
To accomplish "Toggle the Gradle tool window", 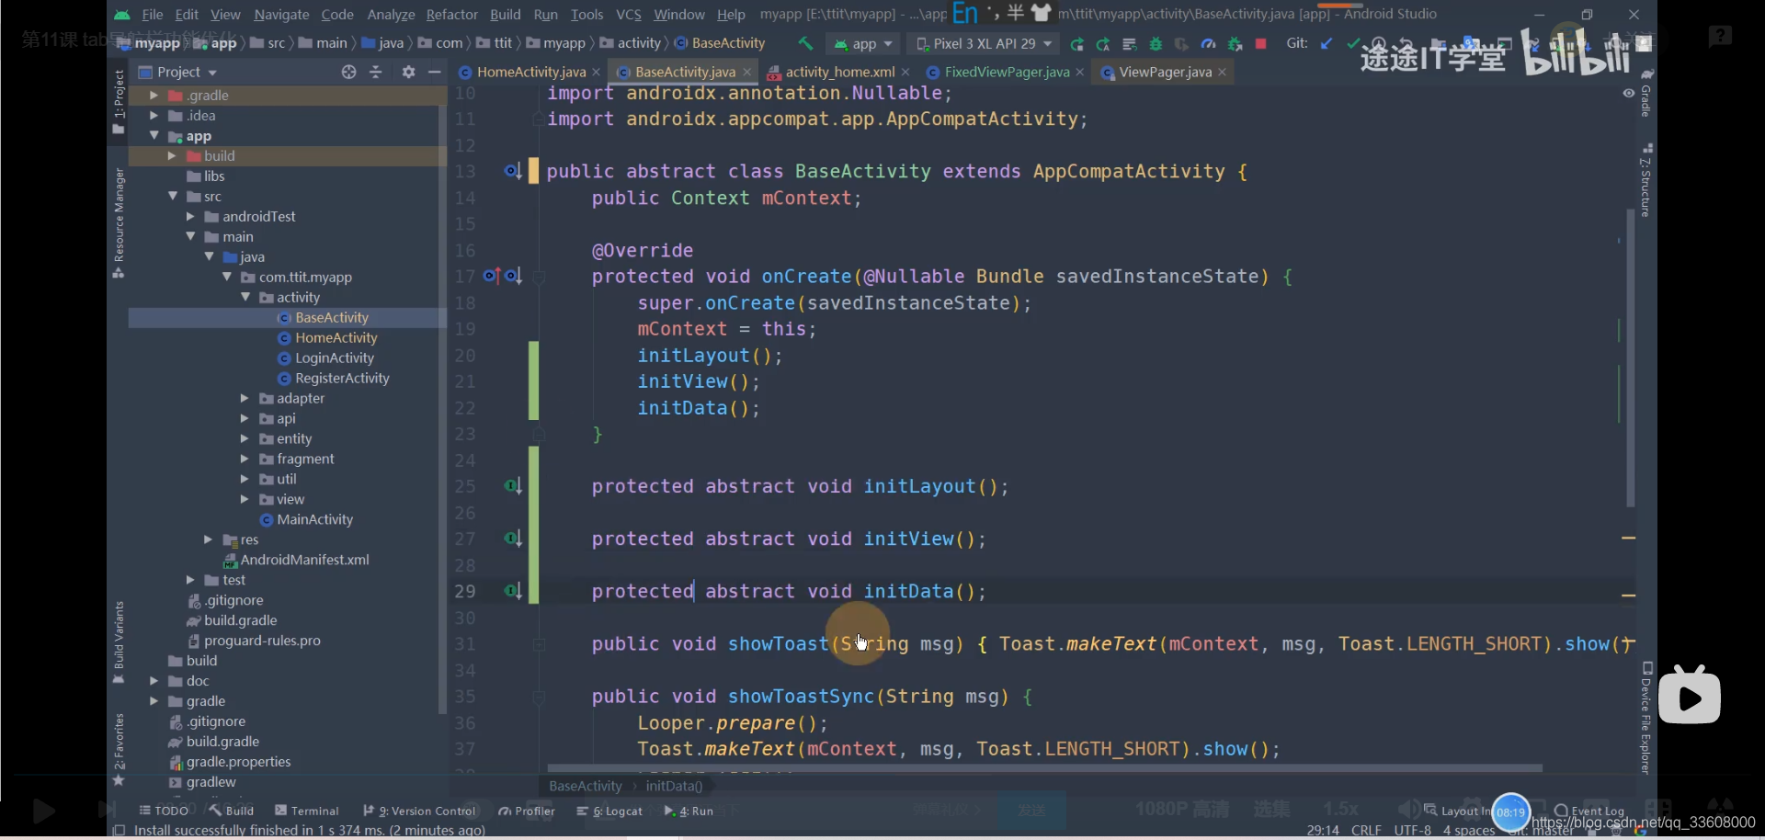I will (1646, 92).
